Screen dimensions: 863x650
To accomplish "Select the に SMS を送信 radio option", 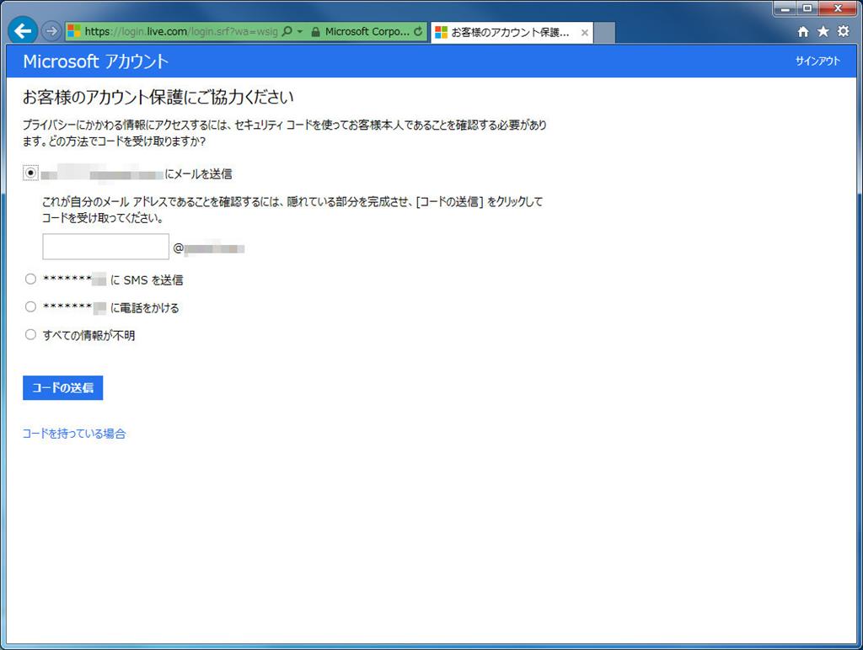I will pyautogui.click(x=31, y=279).
